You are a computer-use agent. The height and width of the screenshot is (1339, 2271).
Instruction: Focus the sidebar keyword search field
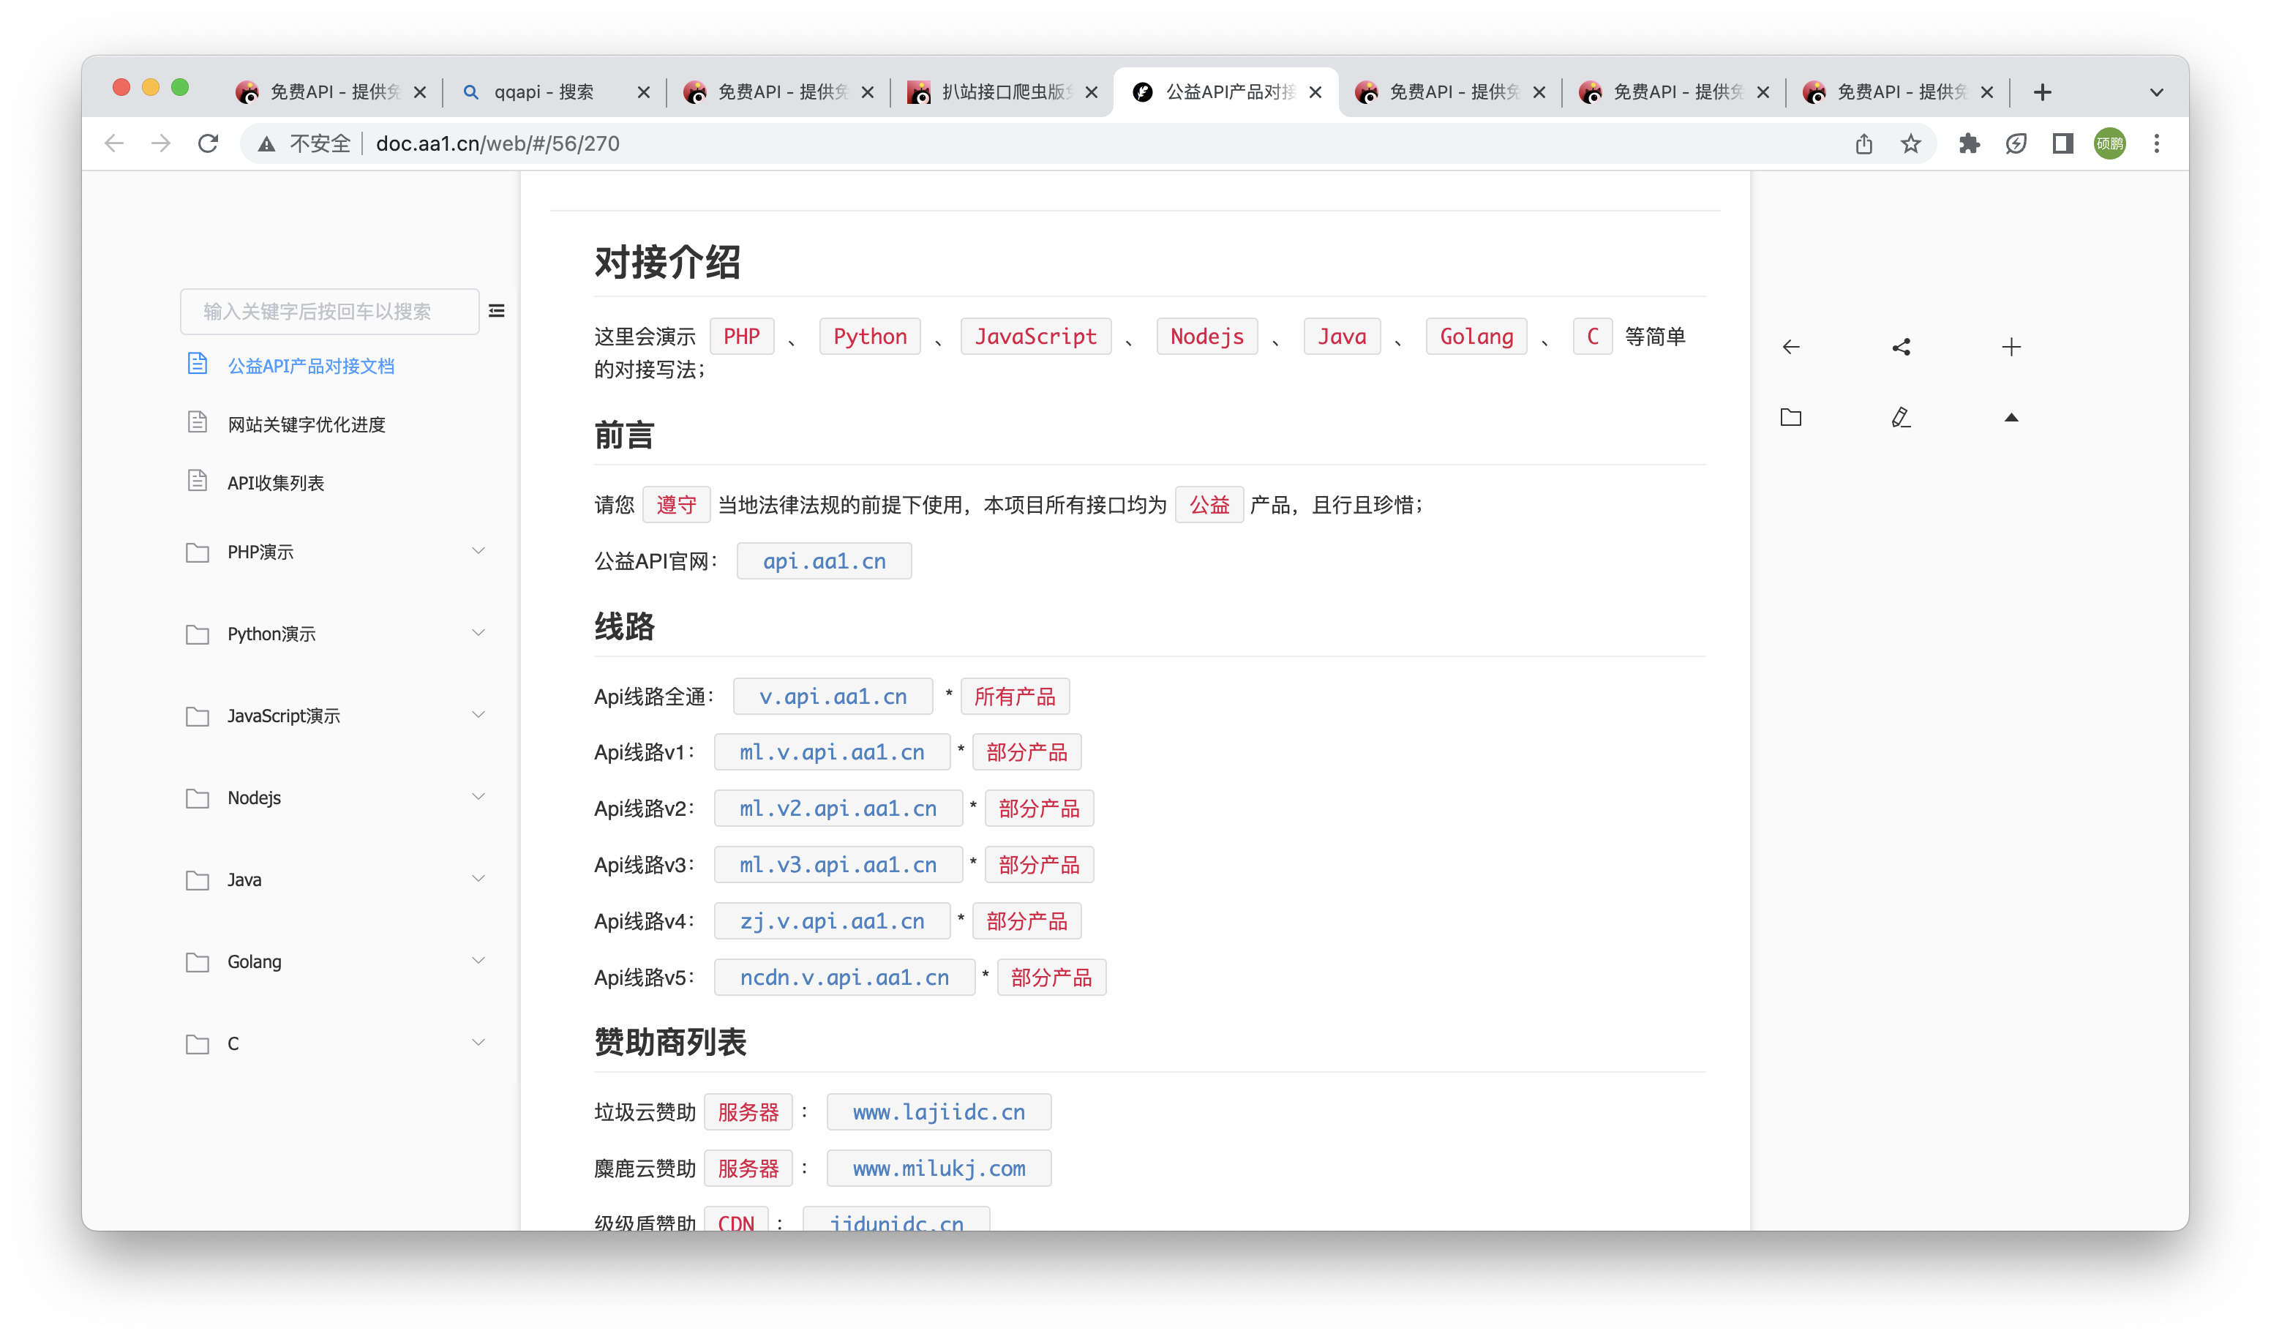coord(329,311)
